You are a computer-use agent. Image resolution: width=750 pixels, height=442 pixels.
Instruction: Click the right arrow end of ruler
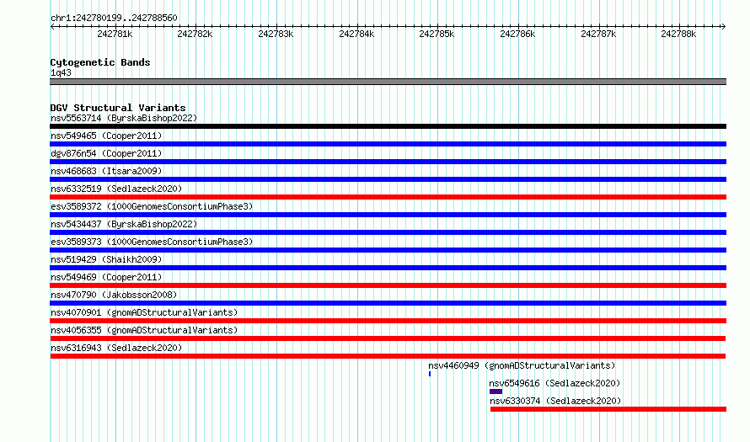[x=724, y=26]
